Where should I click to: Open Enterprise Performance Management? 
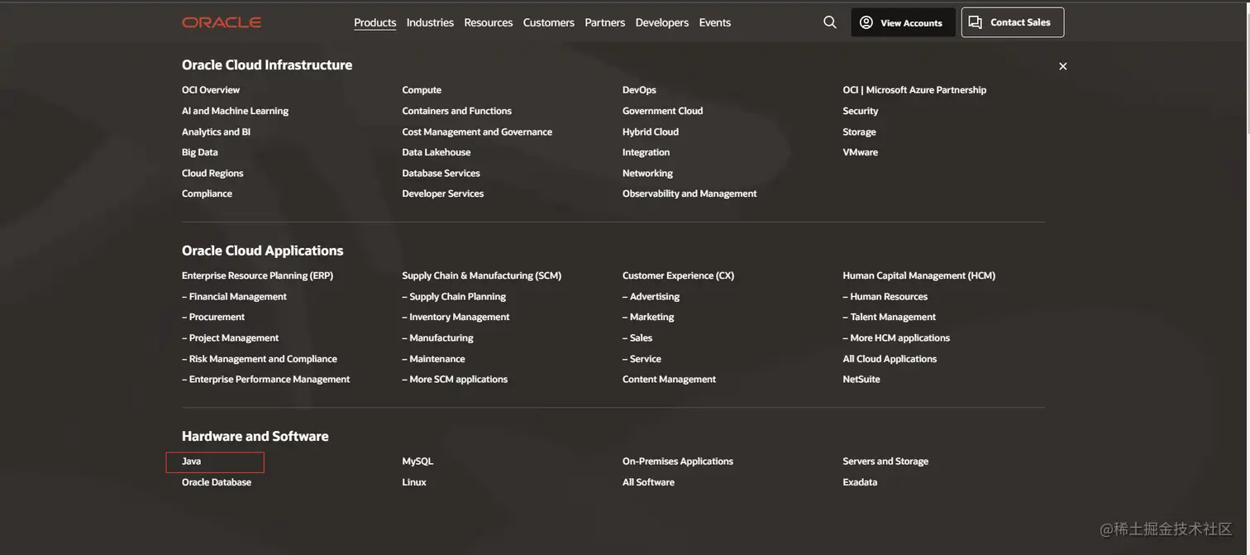coord(265,380)
